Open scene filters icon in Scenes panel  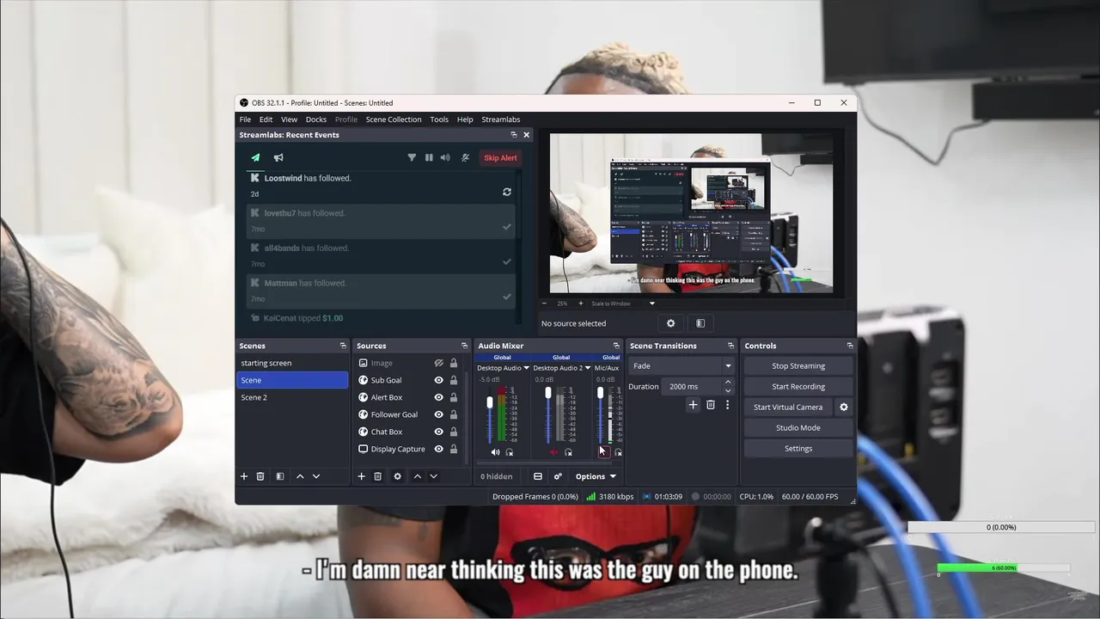279,476
